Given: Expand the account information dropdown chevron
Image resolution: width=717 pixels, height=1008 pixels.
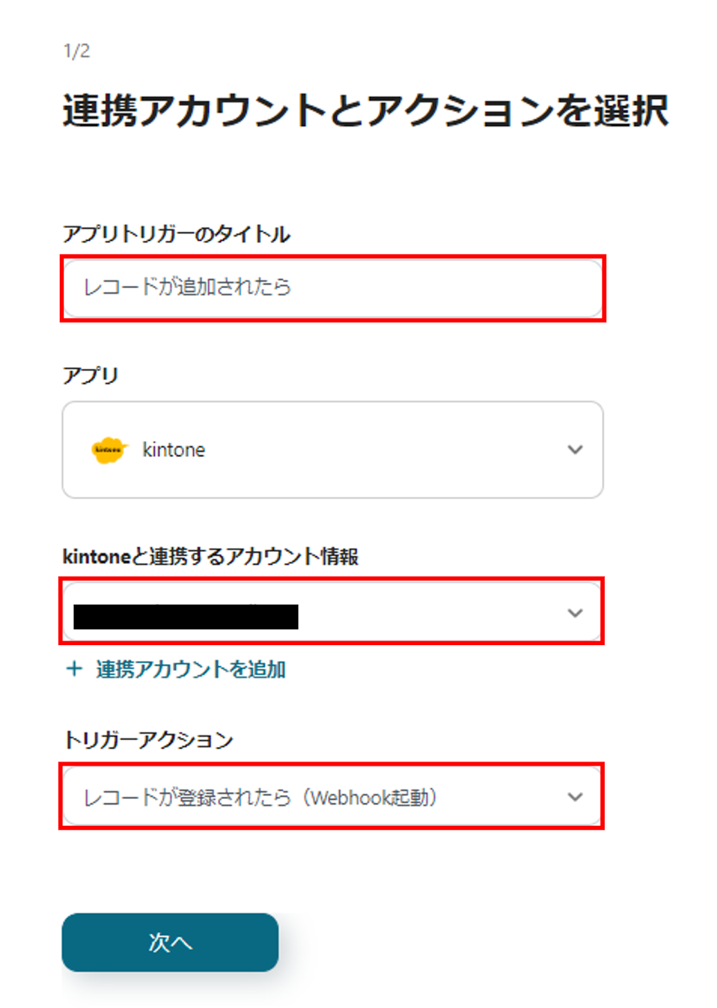Looking at the screenshot, I should point(575,613).
